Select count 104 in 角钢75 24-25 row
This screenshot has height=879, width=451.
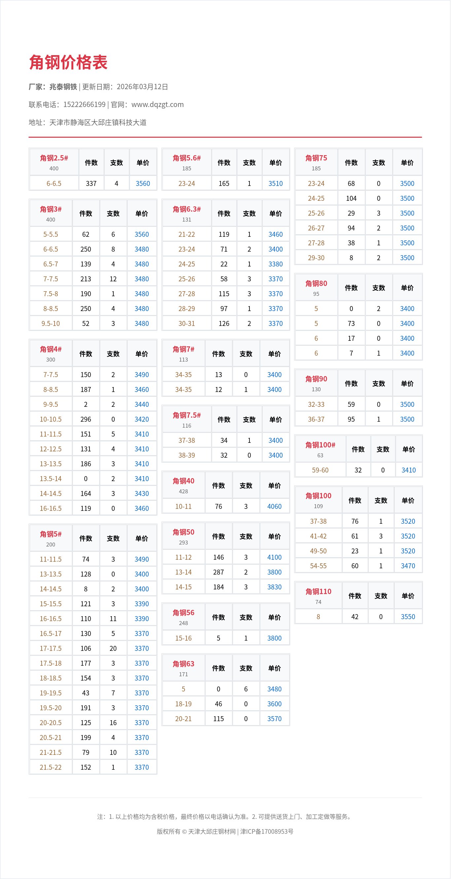tap(351, 198)
